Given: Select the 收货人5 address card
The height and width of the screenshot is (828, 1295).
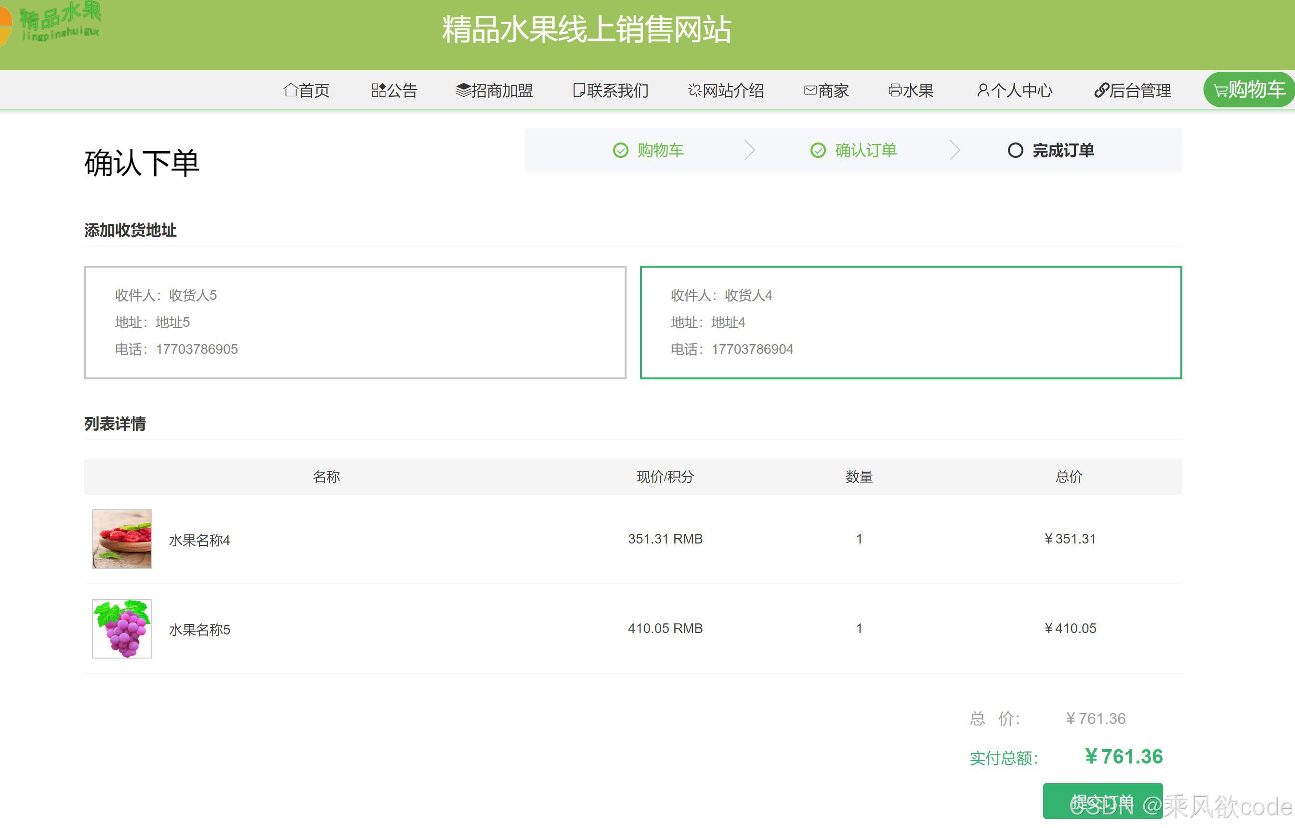Looking at the screenshot, I should click(355, 322).
